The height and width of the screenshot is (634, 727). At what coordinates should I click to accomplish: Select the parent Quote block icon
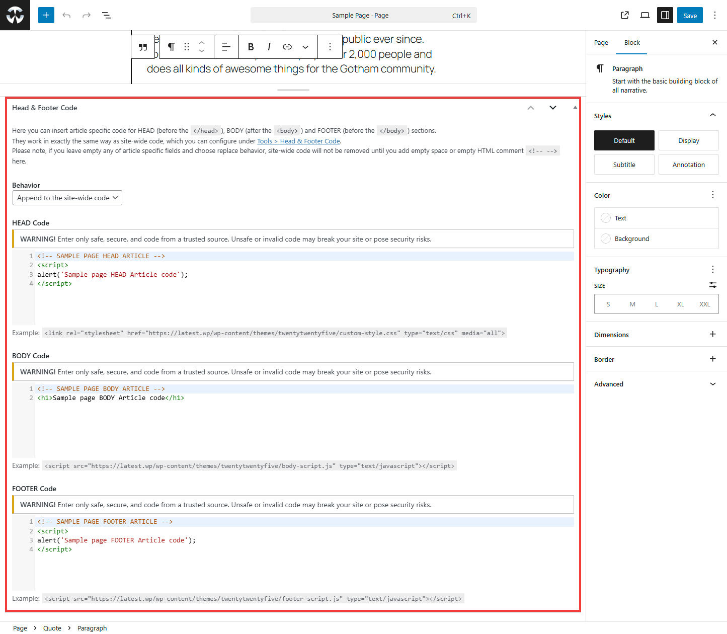pyautogui.click(x=143, y=47)
